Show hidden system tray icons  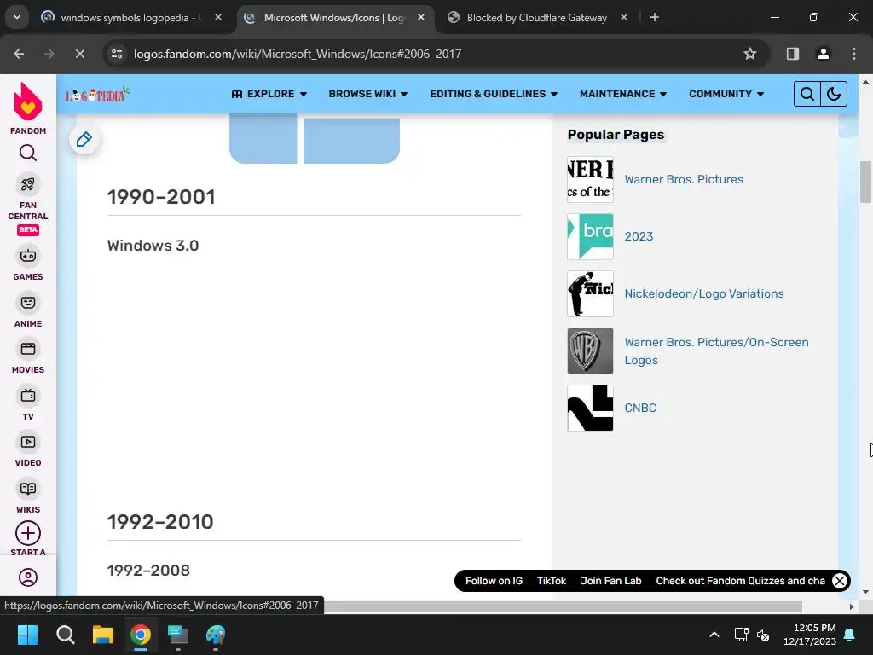tap(714, 635)
